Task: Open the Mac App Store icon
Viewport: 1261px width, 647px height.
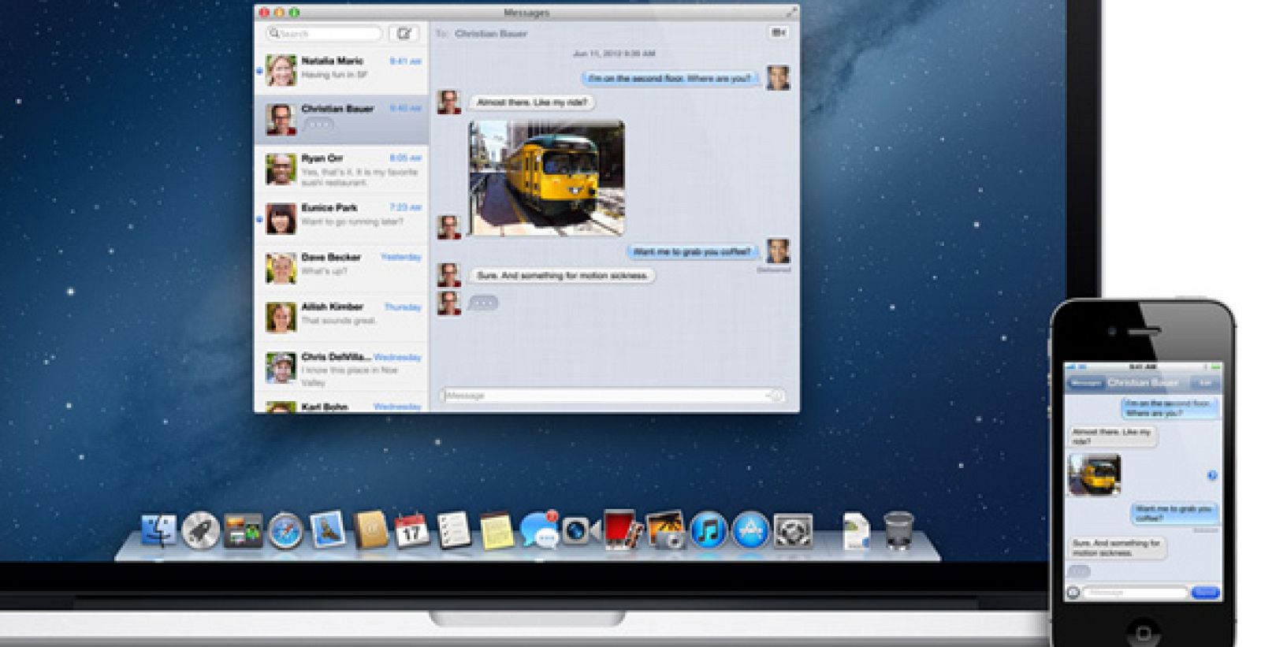Action: coord(750,530)
